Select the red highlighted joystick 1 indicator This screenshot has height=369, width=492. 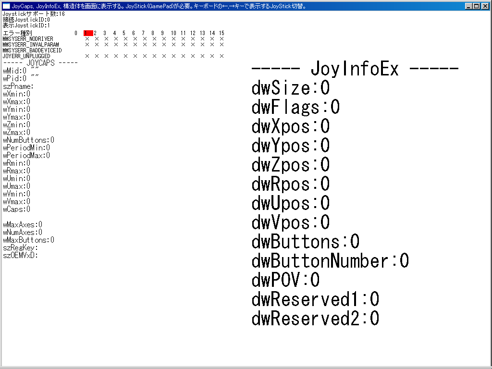[88, 33]
